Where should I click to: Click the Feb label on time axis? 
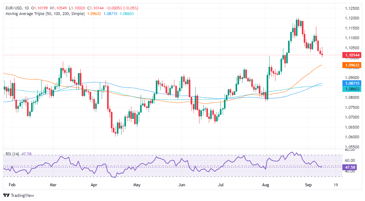(12, 185)
